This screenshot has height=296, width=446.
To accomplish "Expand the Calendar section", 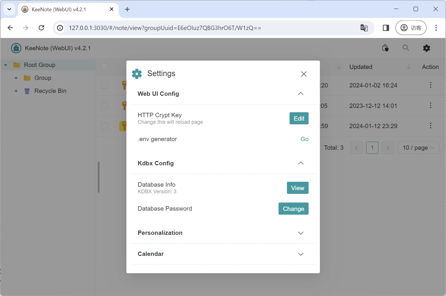I will [301, 254].
